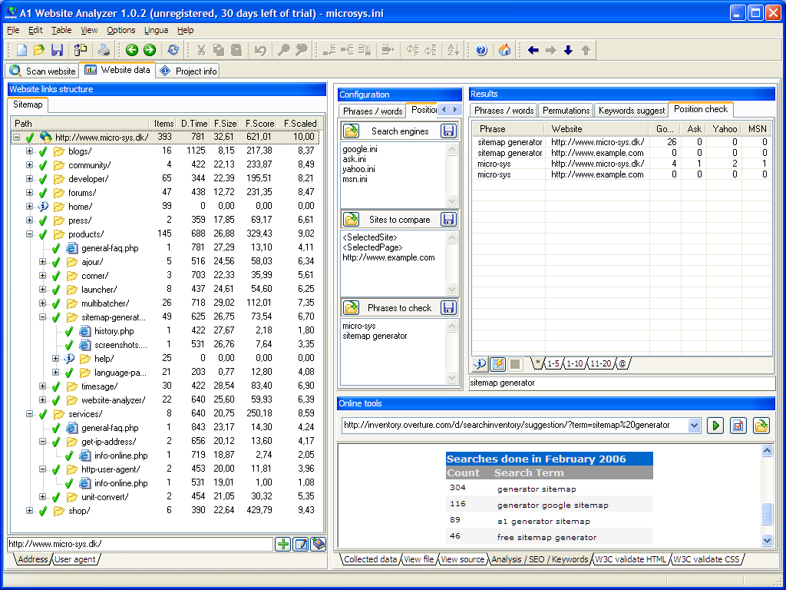Click the address field showing http://www.micro-sys.dk/

[x=140, y=544]
